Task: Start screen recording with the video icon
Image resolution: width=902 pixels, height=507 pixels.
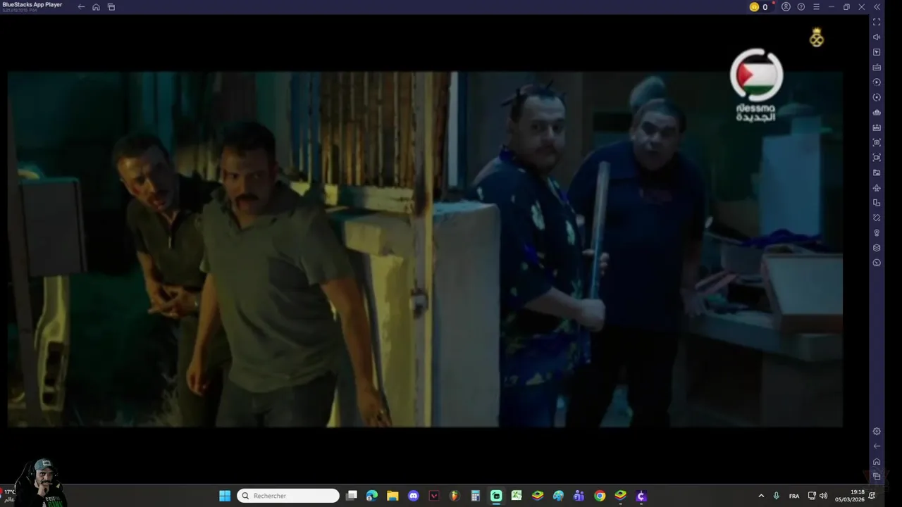Action: pyautogui.click(x=877, y=158)
